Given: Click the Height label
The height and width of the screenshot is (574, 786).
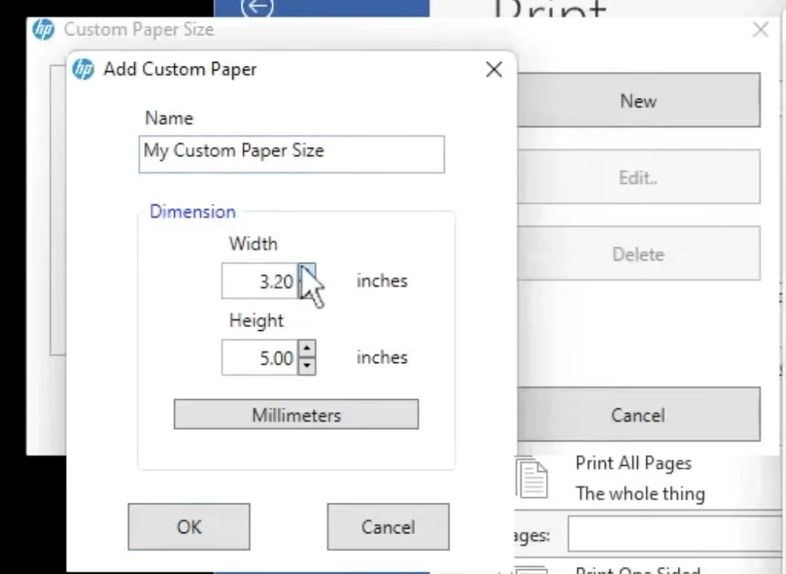Looking at the screenshot, I should (x=257, y=321).
